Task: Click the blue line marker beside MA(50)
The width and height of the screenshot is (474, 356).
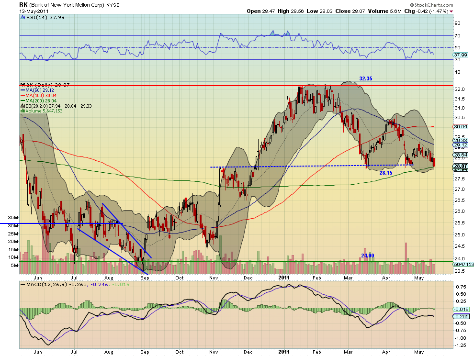Action: (x=23, y=90)
